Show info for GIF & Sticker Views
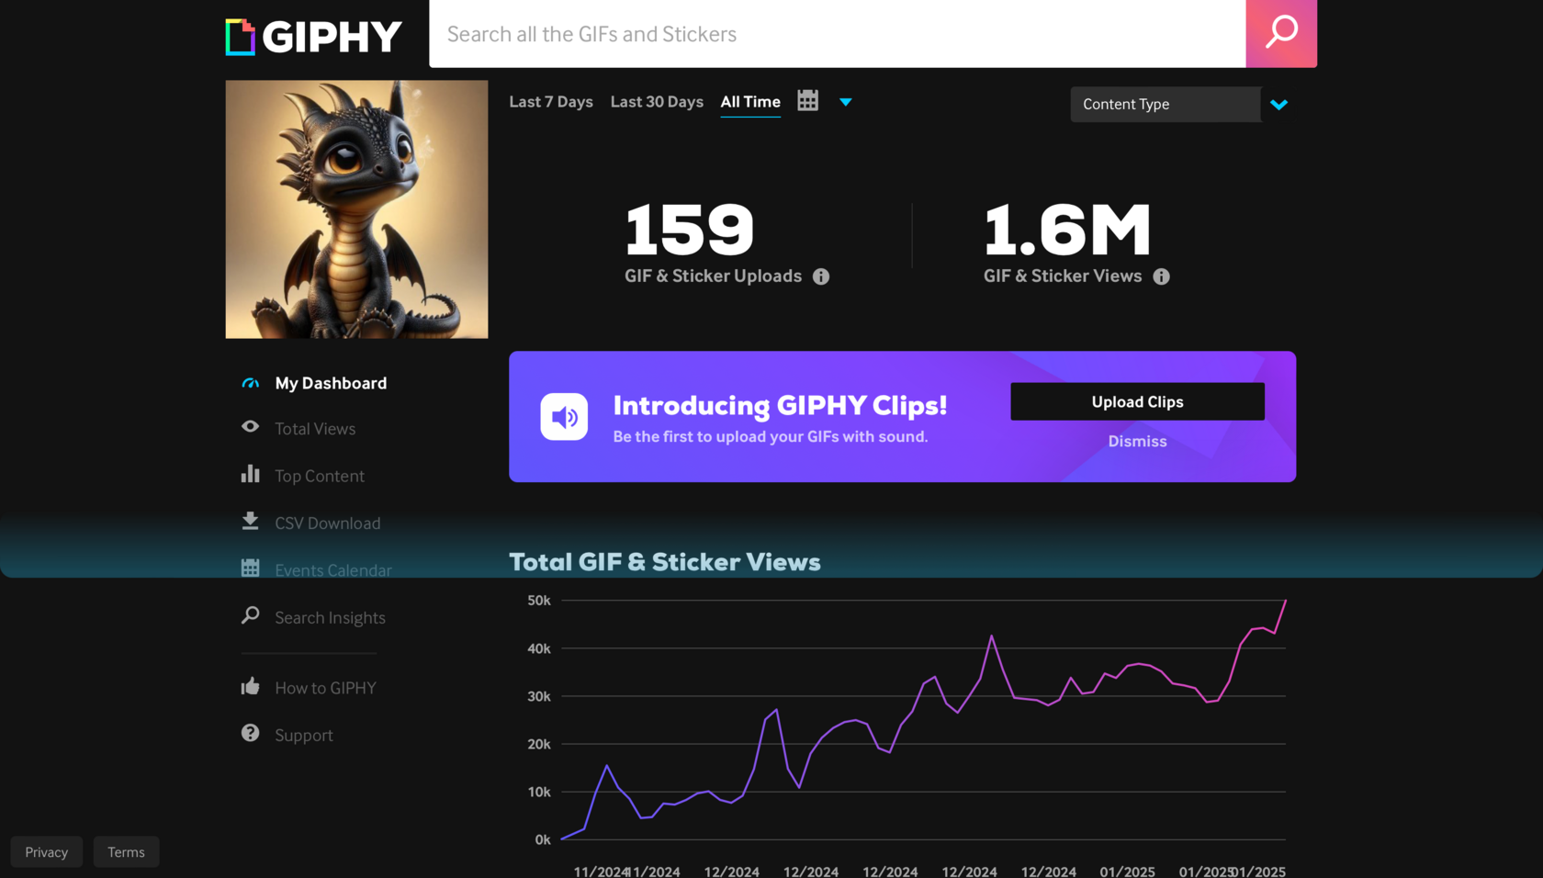The width and height of the screenshot is (1543, 878). tap(1162, 276)
